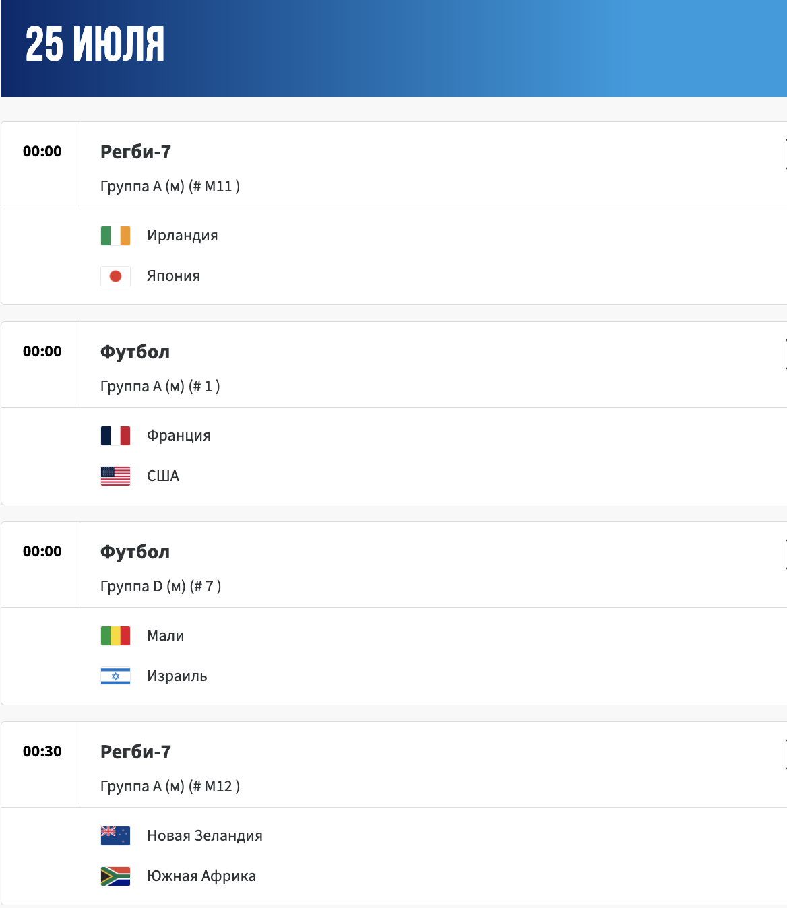Open the Франция team link
Screen dimensions: 787x908
[x=179, y=436]
